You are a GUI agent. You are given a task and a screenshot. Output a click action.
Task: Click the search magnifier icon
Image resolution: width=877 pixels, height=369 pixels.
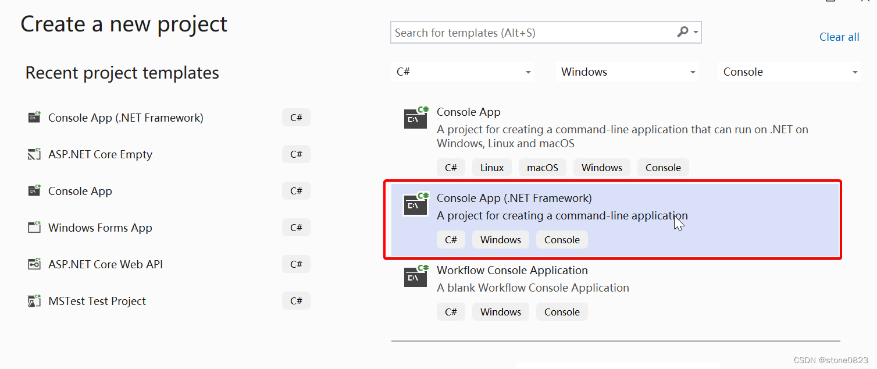[683, 32]
